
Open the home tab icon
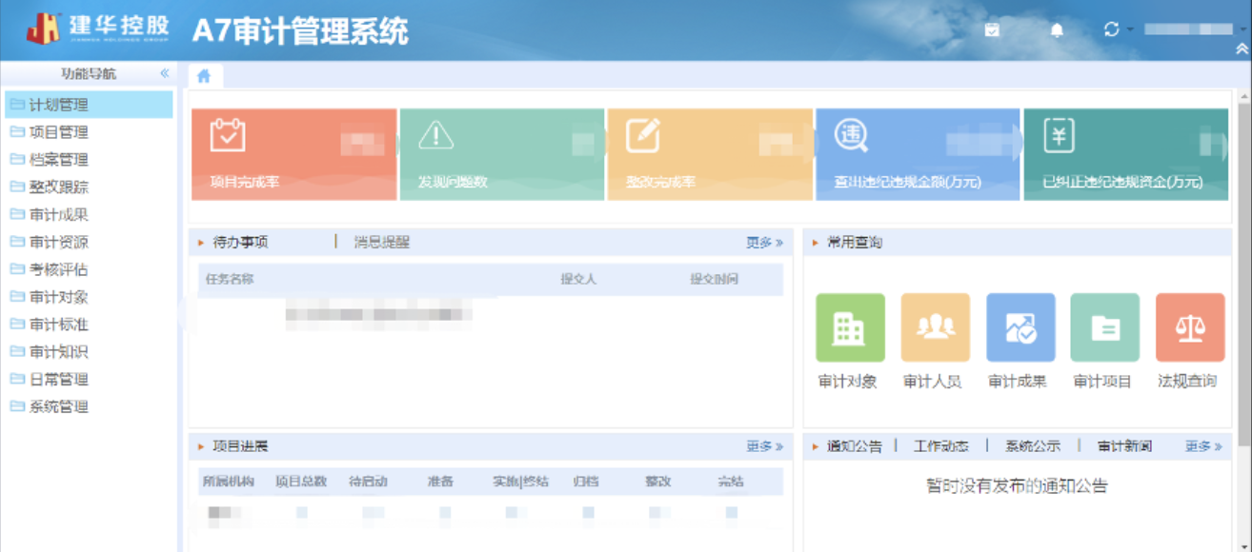tap(204, 76)
